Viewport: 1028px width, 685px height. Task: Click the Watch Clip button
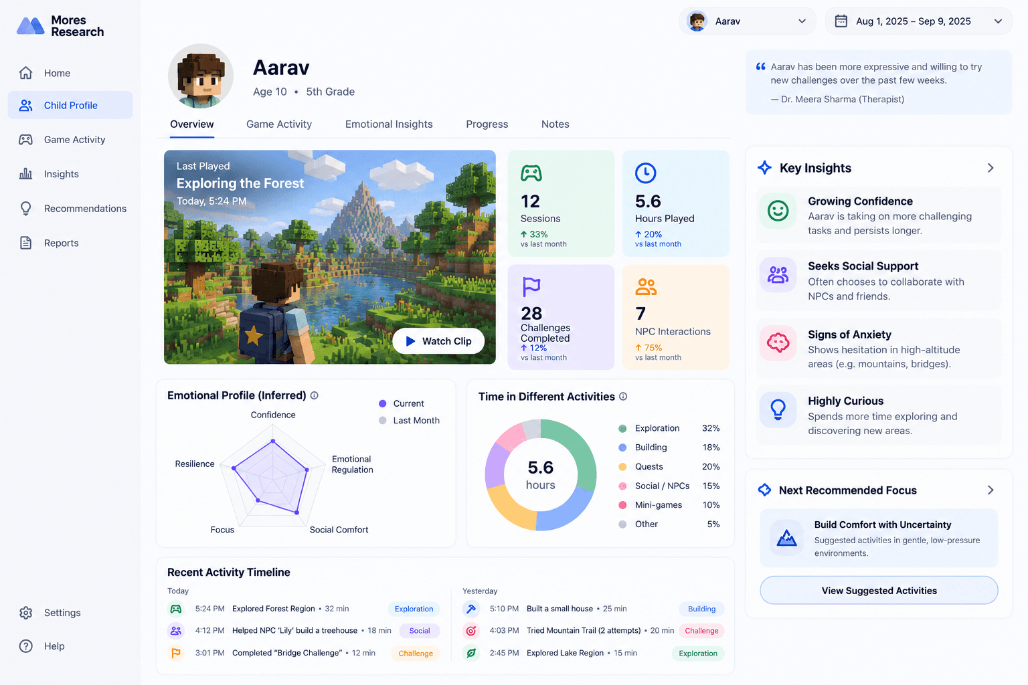[438, 341]
